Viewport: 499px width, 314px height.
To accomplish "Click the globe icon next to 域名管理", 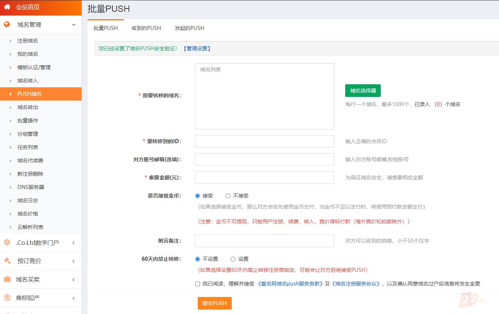I will pyautogui.click(x=7, y=24).
